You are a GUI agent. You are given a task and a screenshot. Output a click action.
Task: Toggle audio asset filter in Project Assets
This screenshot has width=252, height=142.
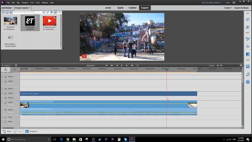point(11,12)
